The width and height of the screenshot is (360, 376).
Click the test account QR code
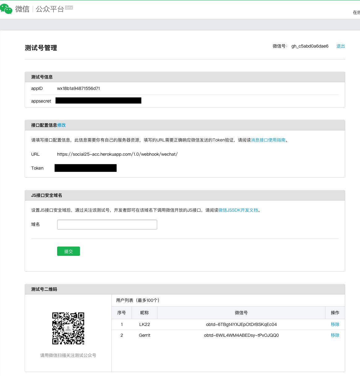pyautogui.click(x=68, y=328)
